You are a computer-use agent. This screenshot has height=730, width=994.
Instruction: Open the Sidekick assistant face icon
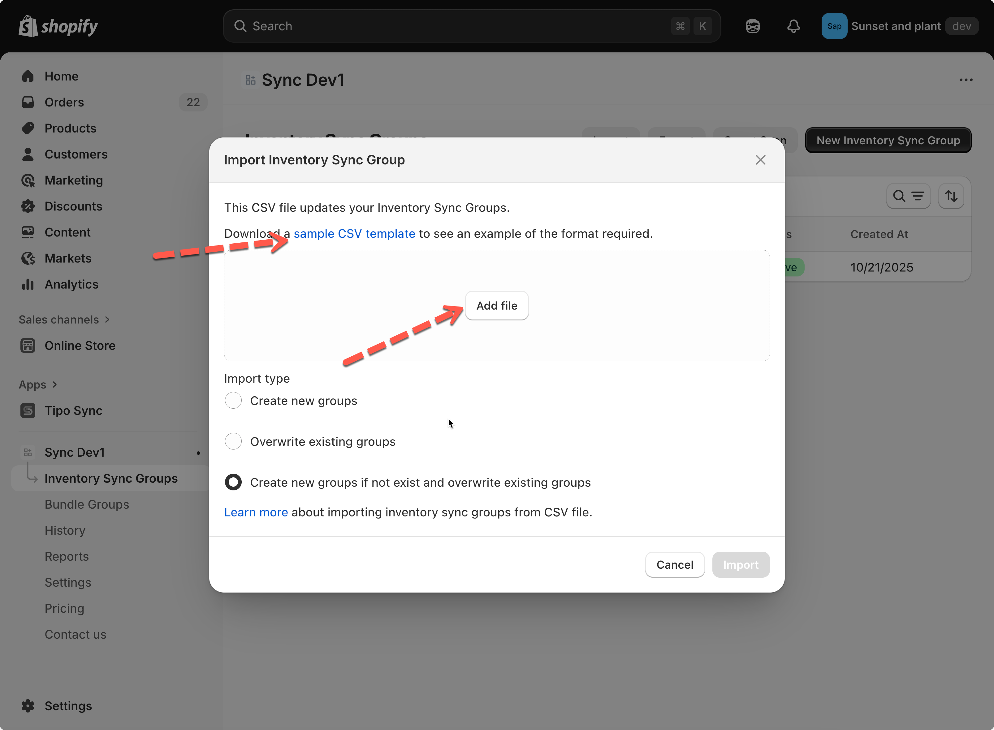(x=753, y=26)
